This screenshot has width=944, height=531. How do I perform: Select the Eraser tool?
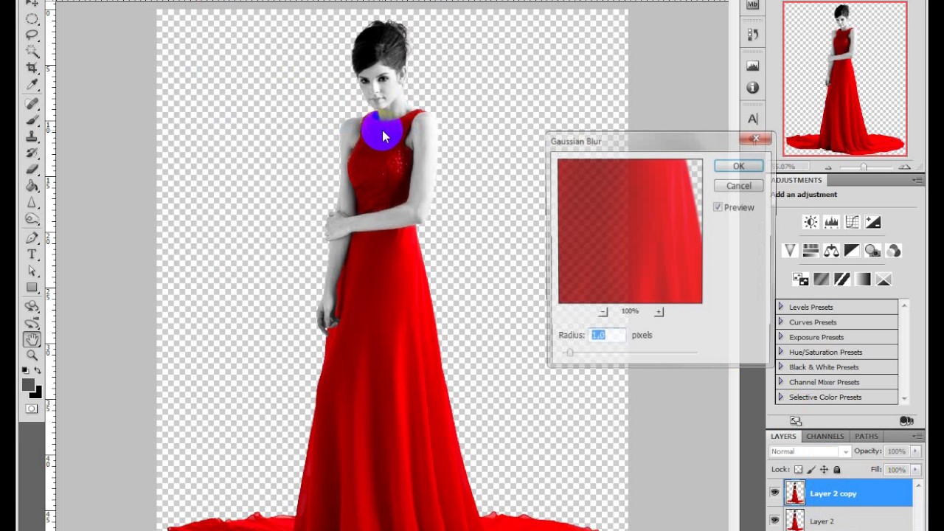(x=32, y=169)
